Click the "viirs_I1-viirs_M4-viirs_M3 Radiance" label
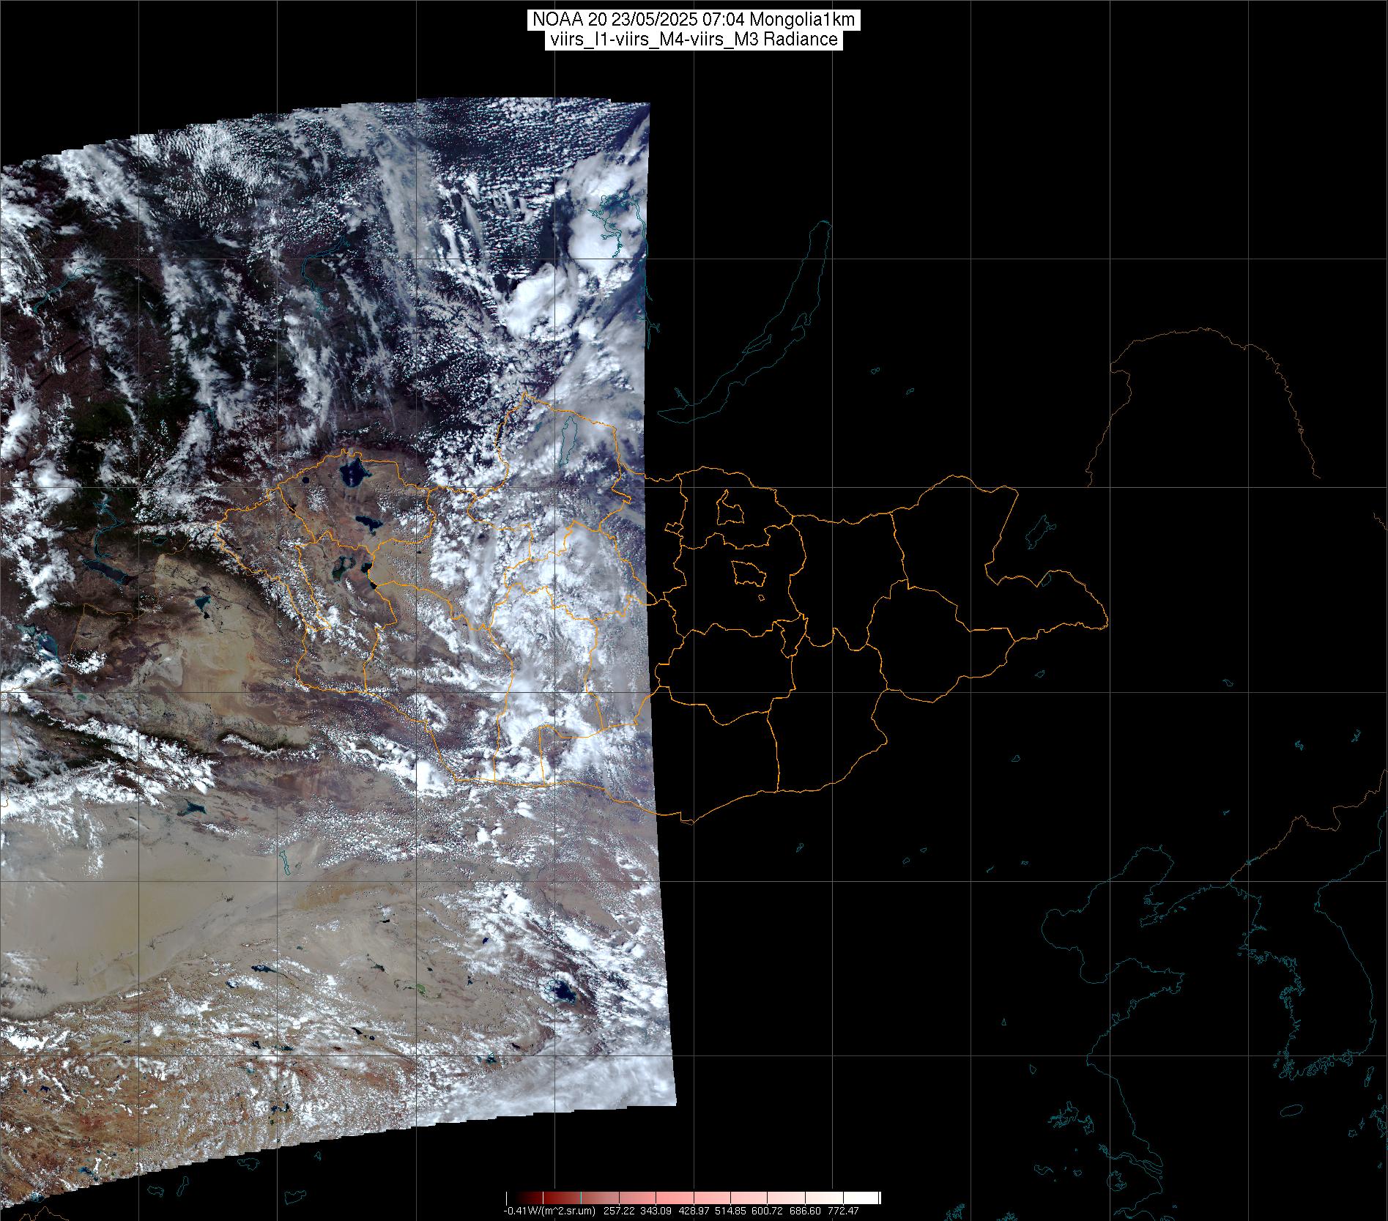This screenshot has width=1388, height=1221. point(694,40)
